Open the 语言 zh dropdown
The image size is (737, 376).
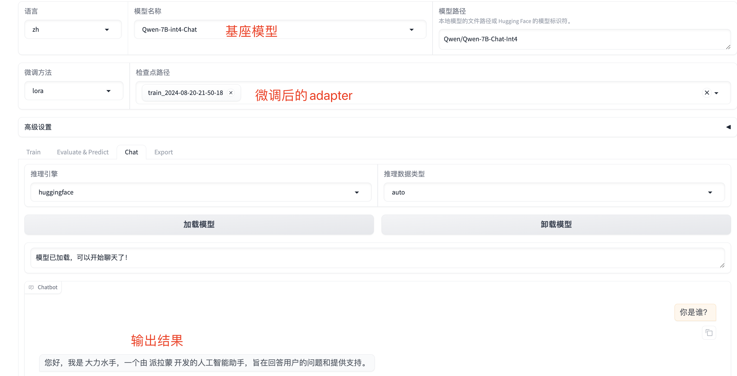(73, 30)
